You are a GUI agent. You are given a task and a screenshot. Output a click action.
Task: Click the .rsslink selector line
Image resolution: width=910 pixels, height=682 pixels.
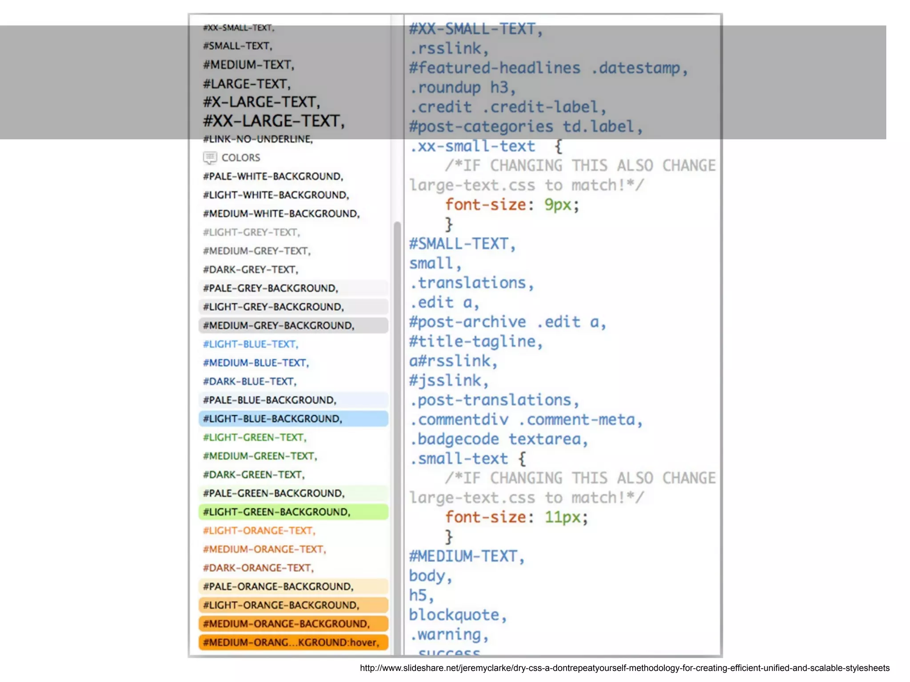[449, 48]
